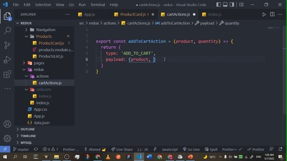
Task: Expand the TIMELINE section
Action: click(x=28, y=136)
